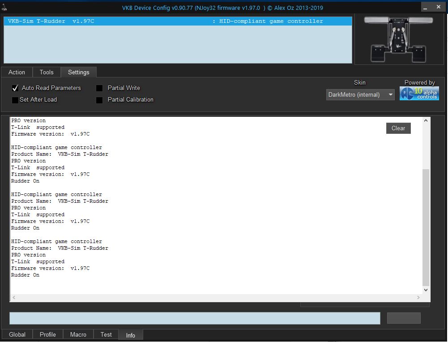Click the VKB Device Config title text

point(222,8)
